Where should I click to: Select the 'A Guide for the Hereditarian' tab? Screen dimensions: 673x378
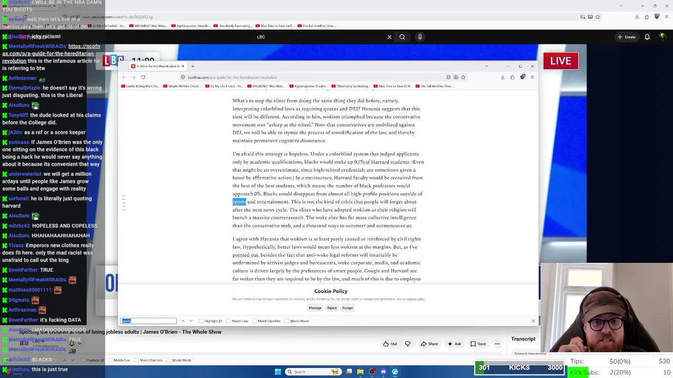pos(158,66)
